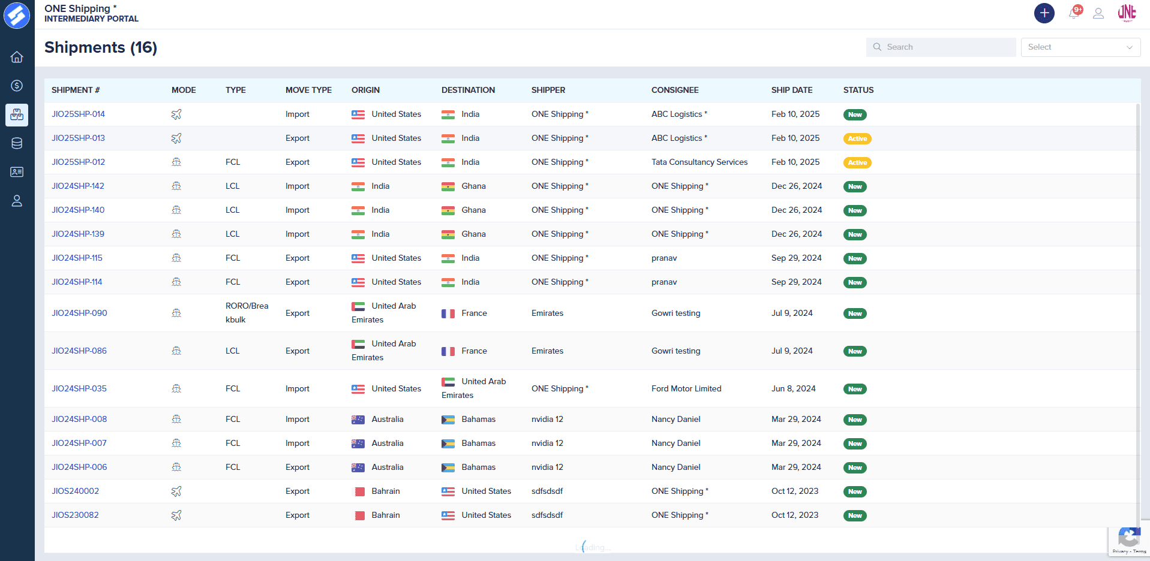Open the Home dashboard icon in sidebar
The image size is (1150, 561).
tap(17, 57)
